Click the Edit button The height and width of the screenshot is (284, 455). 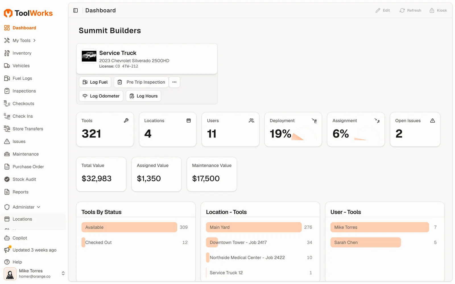tap(382, 11)
